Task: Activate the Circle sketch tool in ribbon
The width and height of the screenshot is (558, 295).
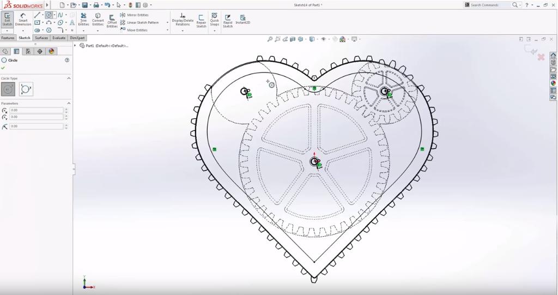Action: (x=48, y=15)
